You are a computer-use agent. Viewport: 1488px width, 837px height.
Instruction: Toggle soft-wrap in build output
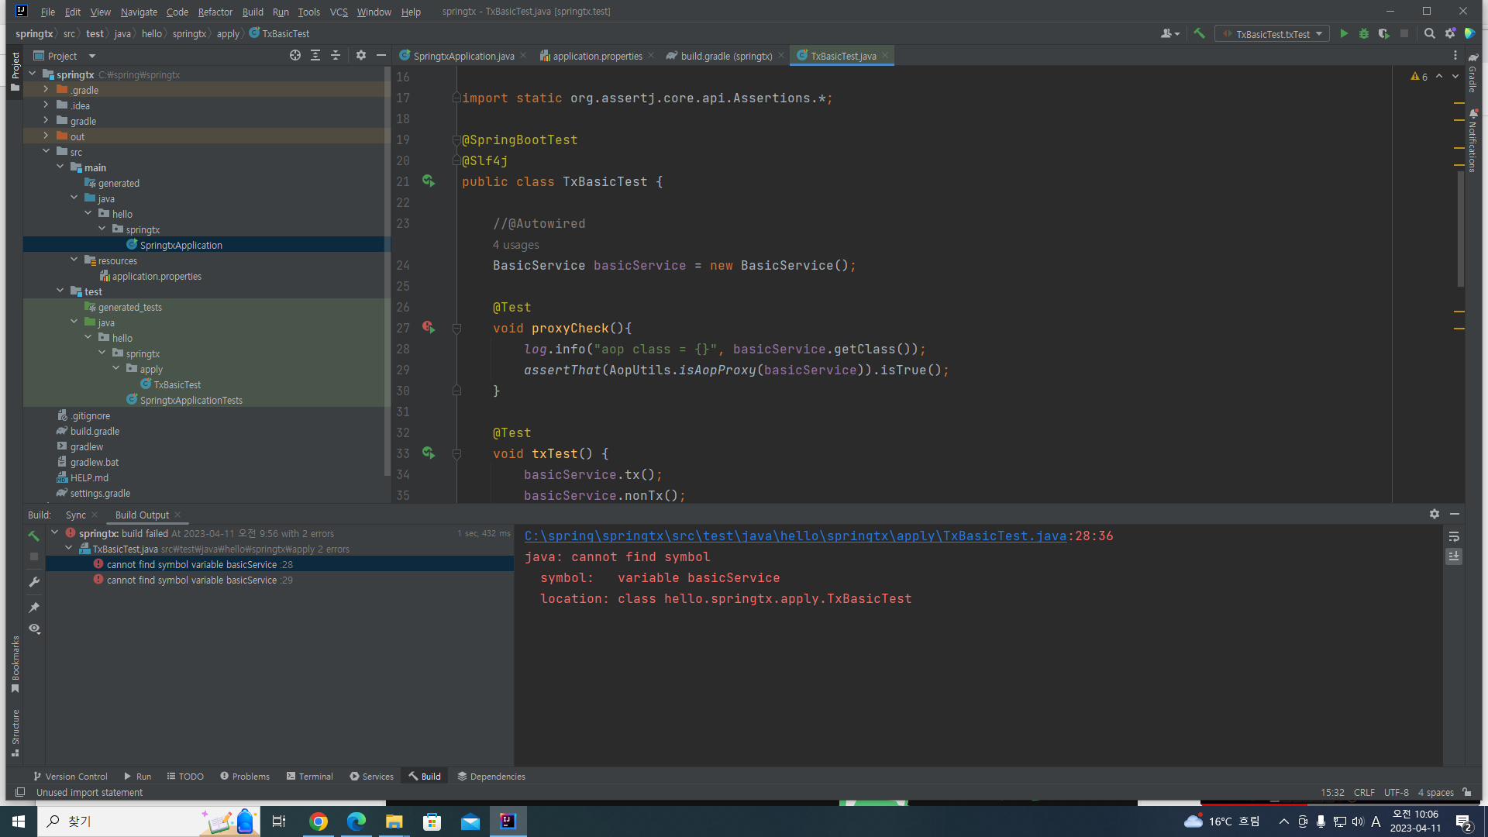[1454, 536]
